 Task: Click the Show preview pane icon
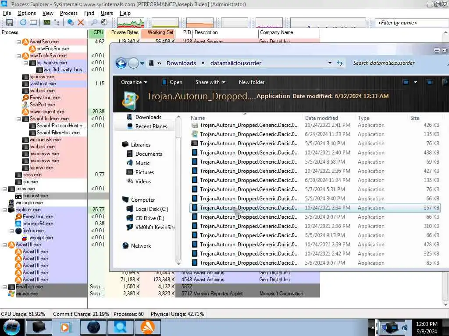point(430,82)
